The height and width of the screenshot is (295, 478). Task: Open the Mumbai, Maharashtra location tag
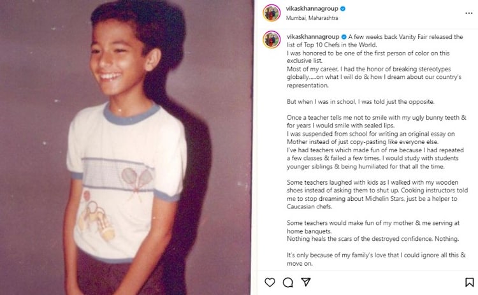pos(312,18)
